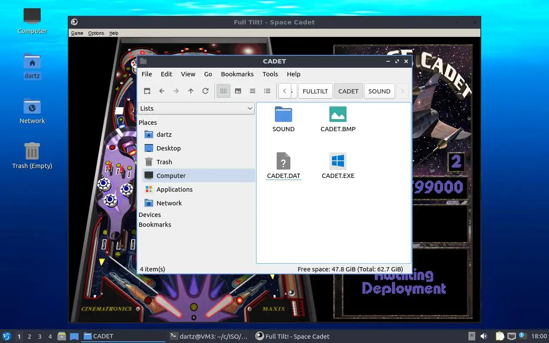Click the 18:00 clock
The height and width of the screenshot is (343, 549).
539,336
